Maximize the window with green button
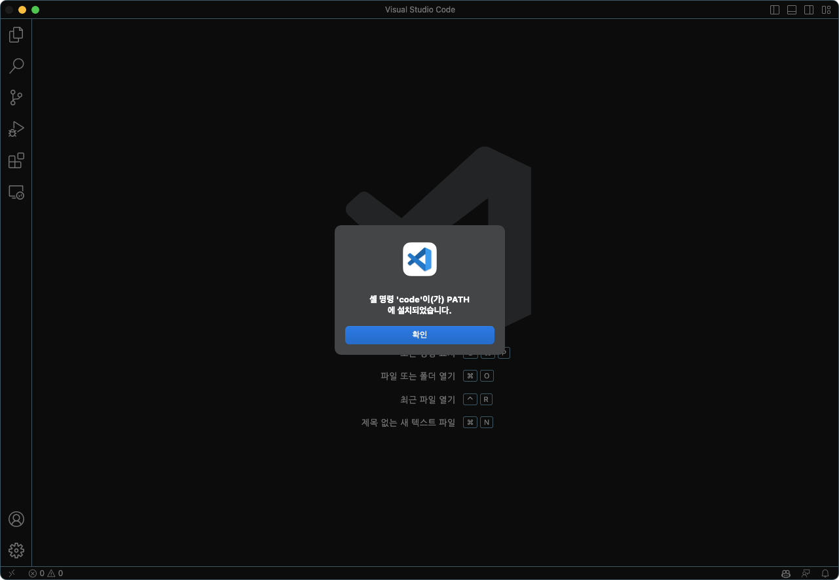 click(35, 10)
